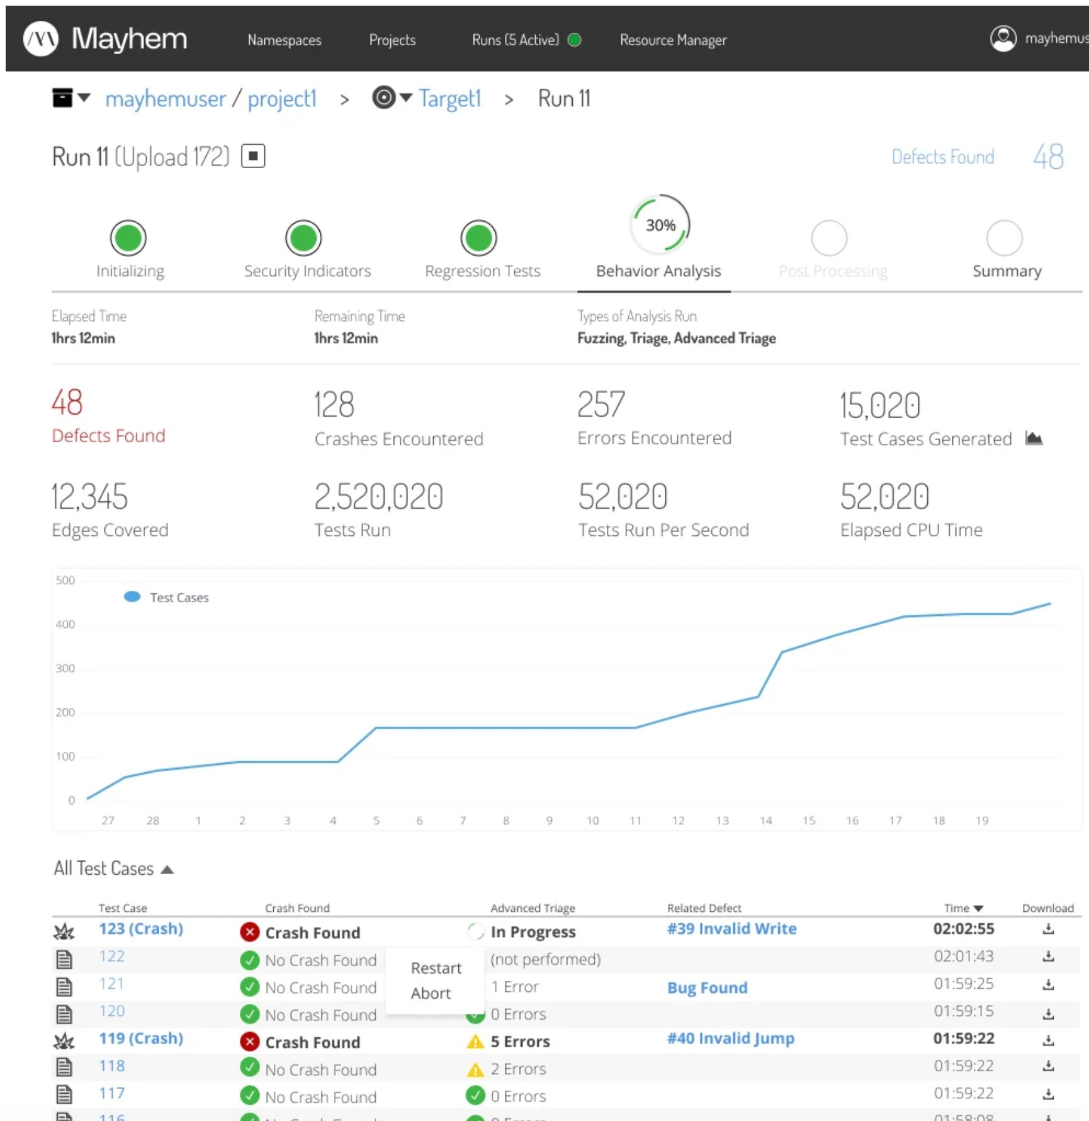The width and height of the screenshot is (1089, 1121).
Task: Stop Run 11 using the stop square icon
Action: (252, 156)
